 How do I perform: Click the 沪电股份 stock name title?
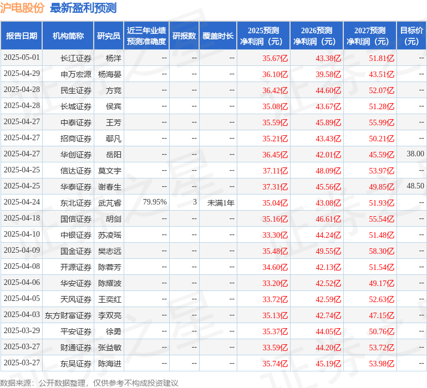click(x=22, y=8)
